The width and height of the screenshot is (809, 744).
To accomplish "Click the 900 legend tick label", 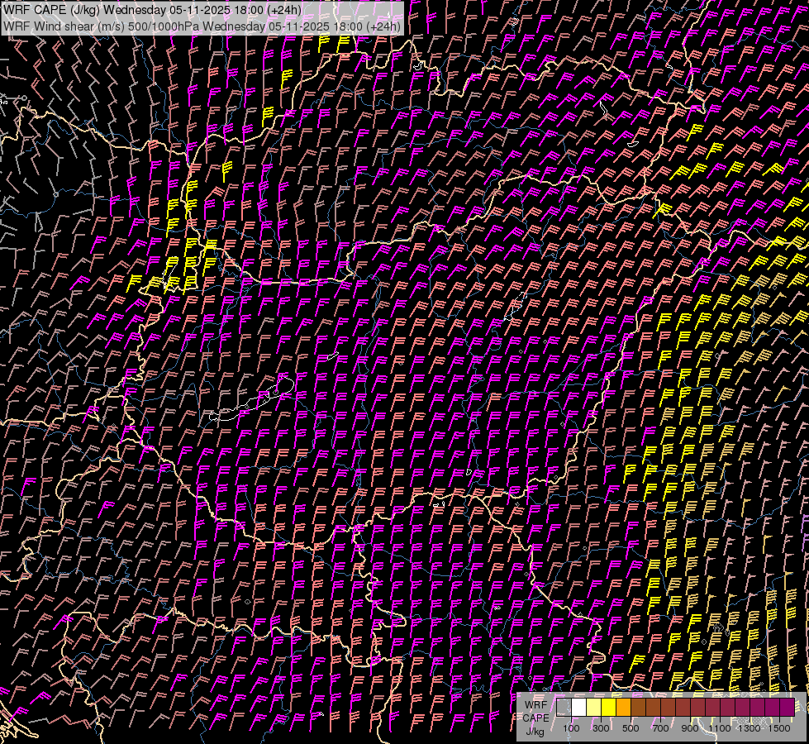I will 690,728.
